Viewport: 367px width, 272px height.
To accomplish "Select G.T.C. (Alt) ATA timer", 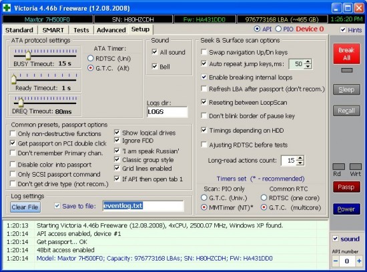I will pyautogui.click(x=90, y=68).
